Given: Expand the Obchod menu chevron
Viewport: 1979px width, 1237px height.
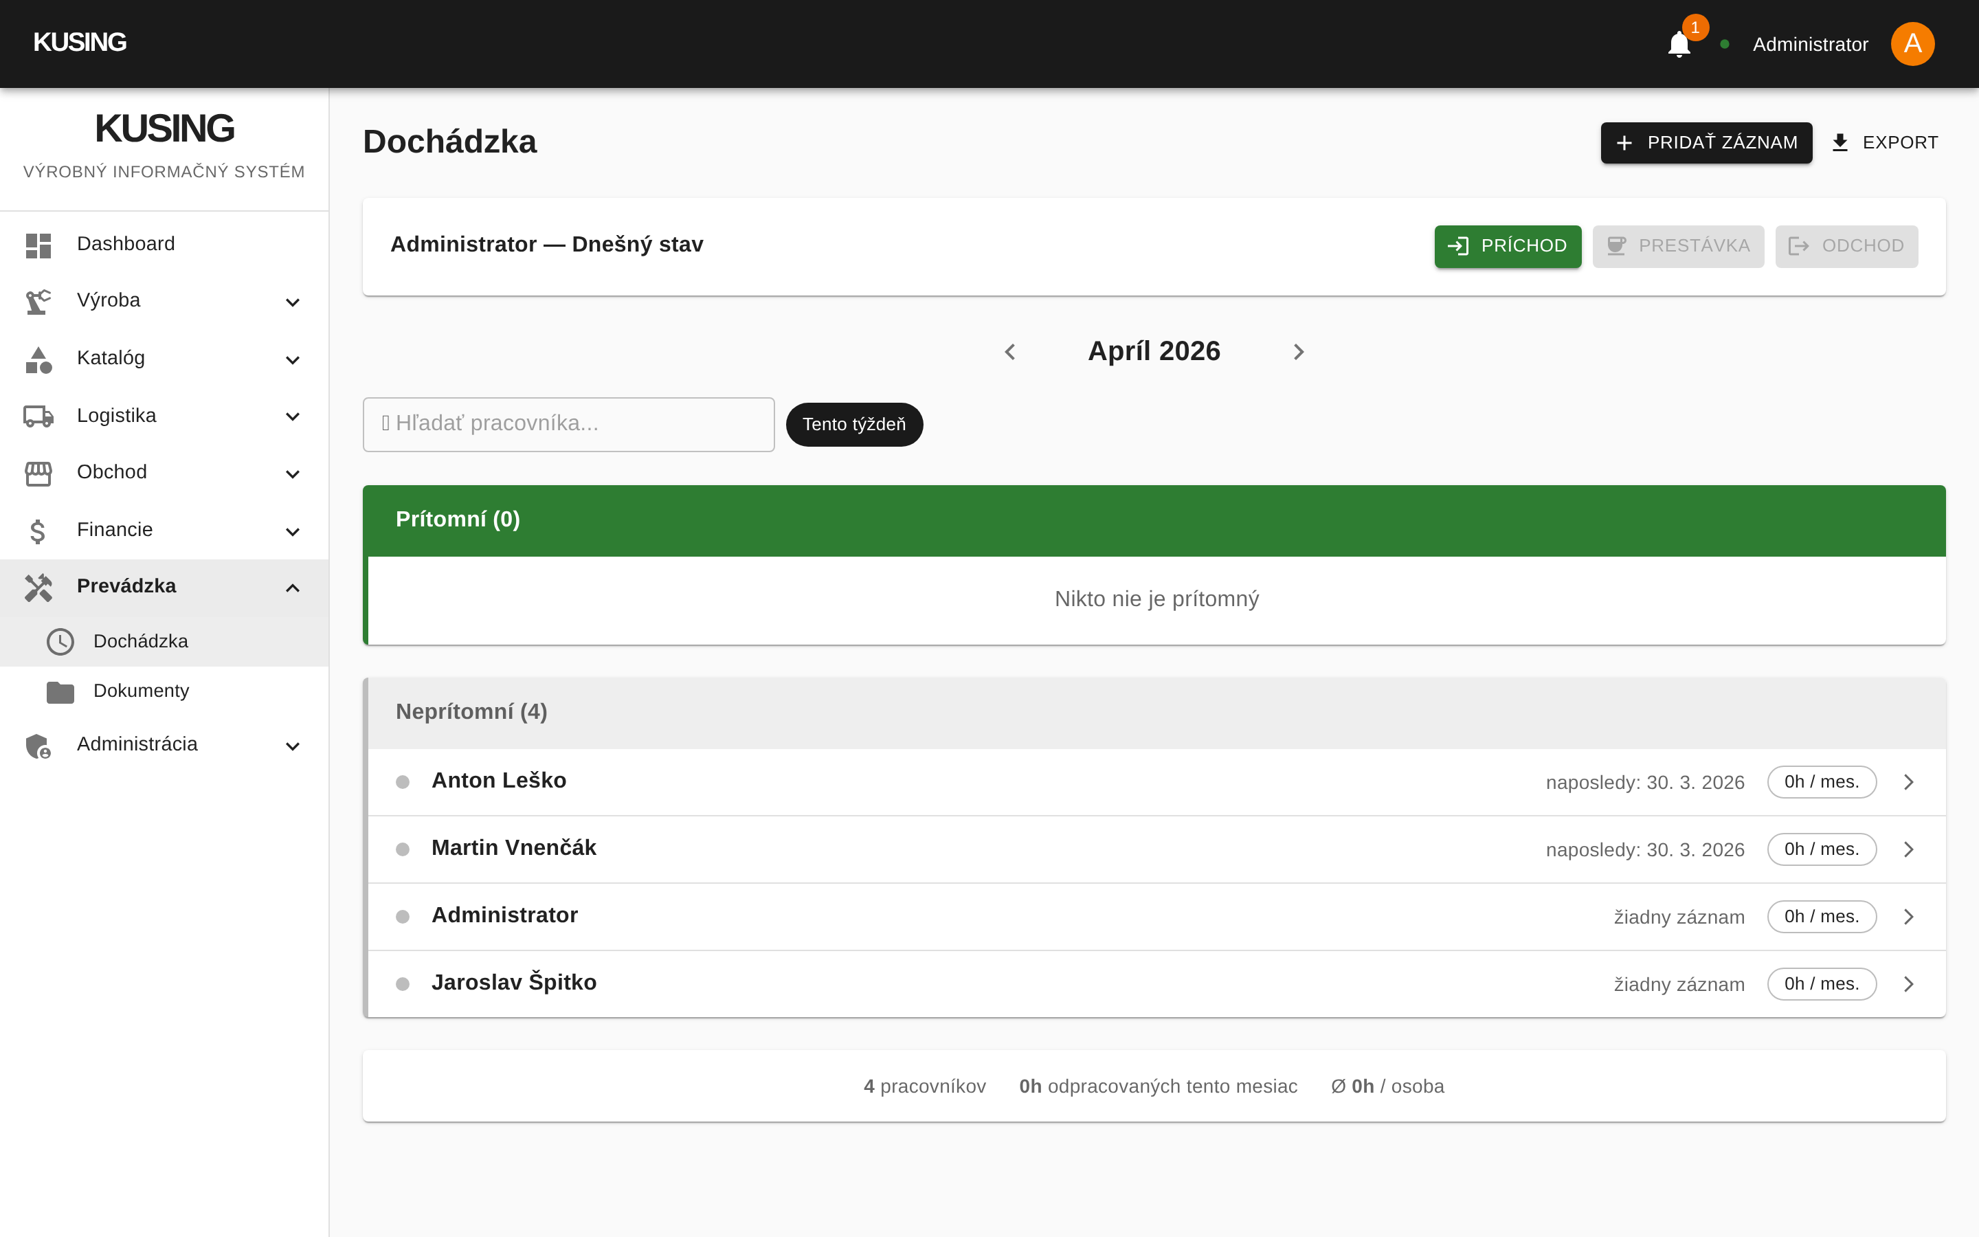Looking at the screenshot, I should (x=293, y=473).
